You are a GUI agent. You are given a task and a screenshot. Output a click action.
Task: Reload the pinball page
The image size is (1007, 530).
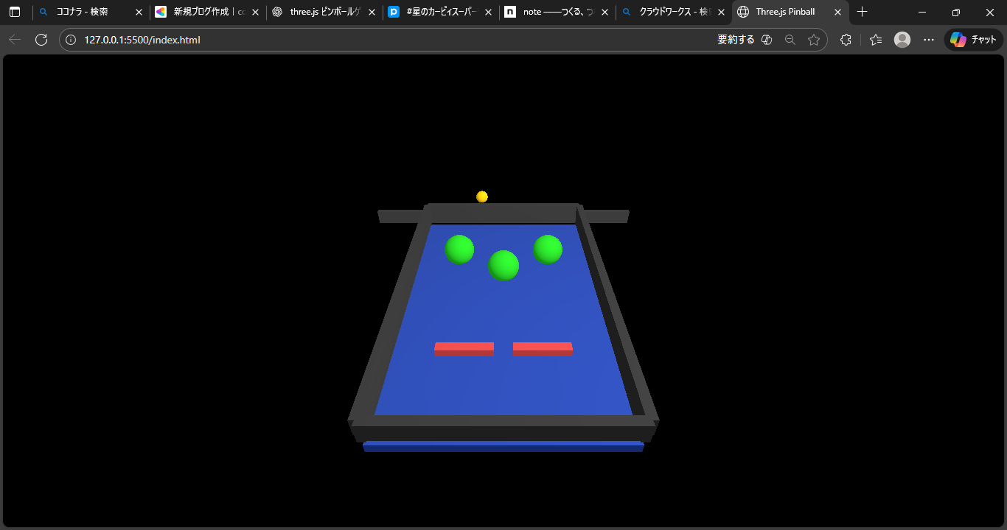click(41, 40)
